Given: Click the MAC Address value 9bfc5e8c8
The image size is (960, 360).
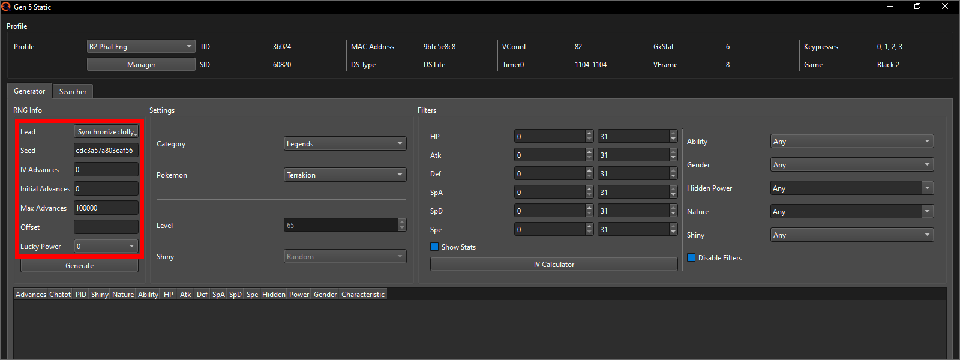Looking at the screenshot, I should tap(439, 46).
